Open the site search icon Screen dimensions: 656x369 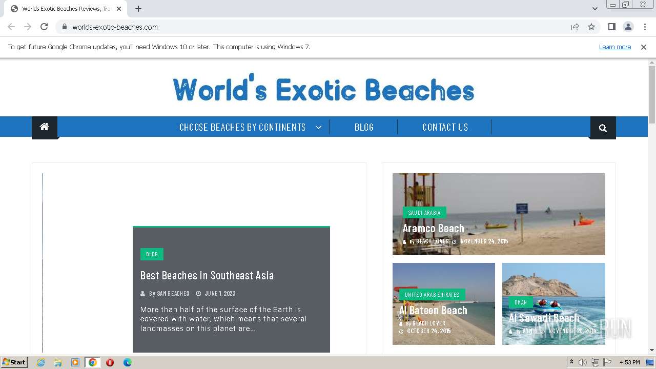tap(603, 128)
